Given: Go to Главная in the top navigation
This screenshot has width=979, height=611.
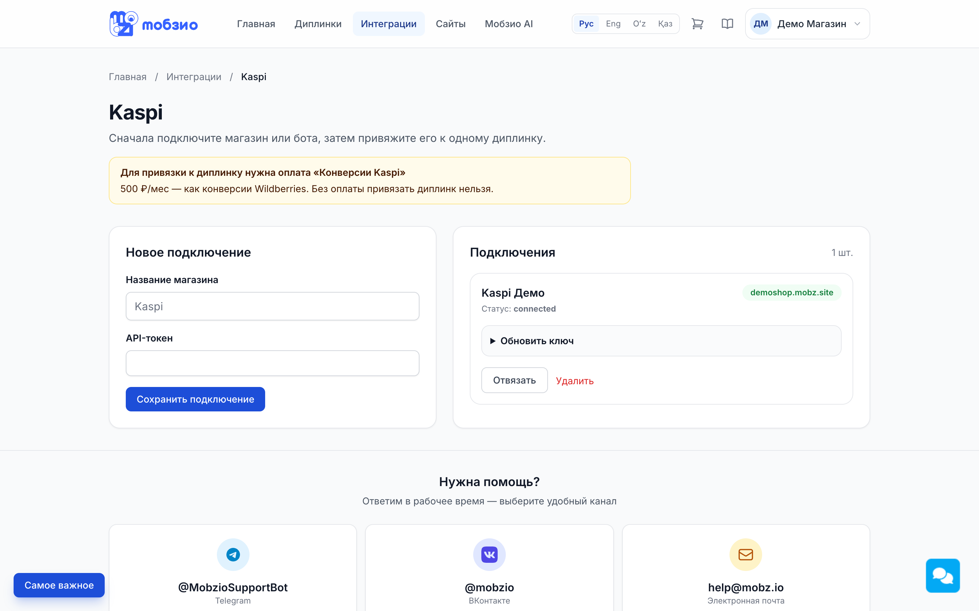Looking at the screenshot, I should (256, 24).
